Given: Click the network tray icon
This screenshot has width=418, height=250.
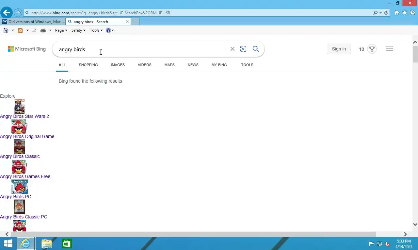Looking at the screenshot, I should [x=379, y=244].
